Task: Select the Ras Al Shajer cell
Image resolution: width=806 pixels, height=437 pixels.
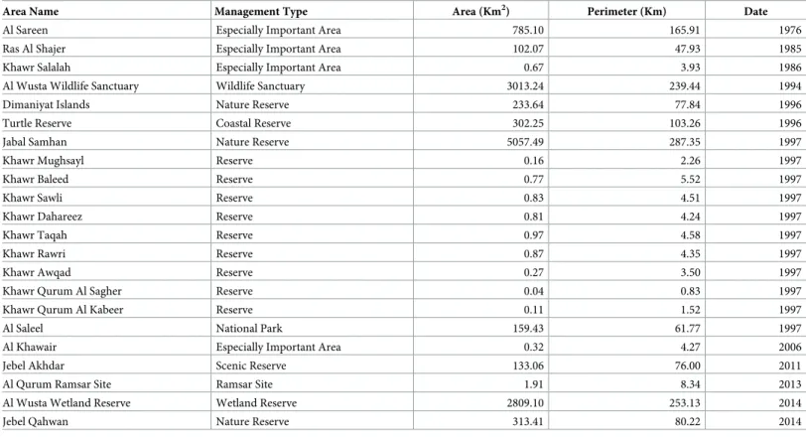Action: 34,49
